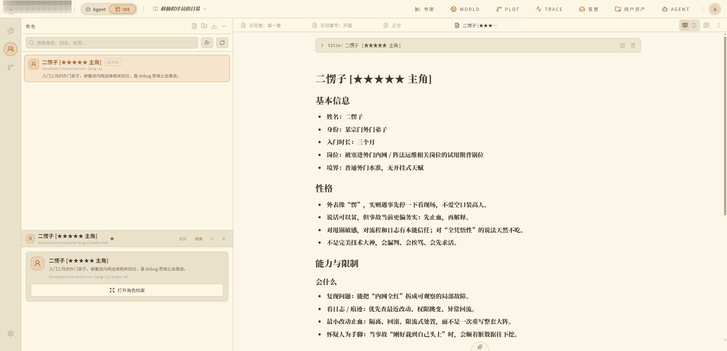The image size is (727, 351).
Task: Click the 会什么 subheading
Action: coord(326,282)
